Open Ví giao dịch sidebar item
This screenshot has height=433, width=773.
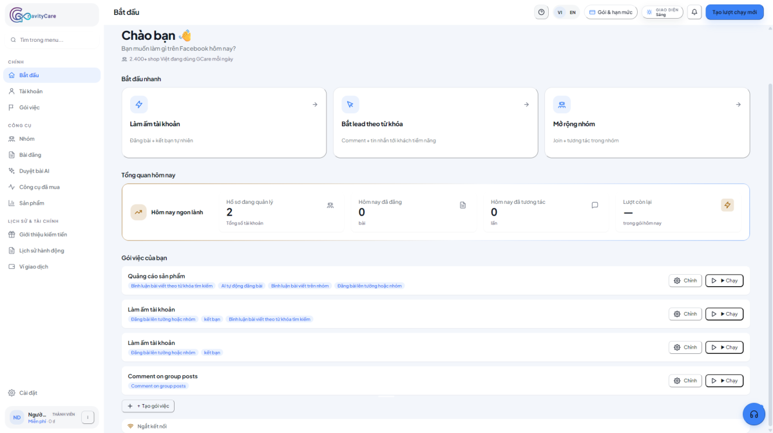52,267
